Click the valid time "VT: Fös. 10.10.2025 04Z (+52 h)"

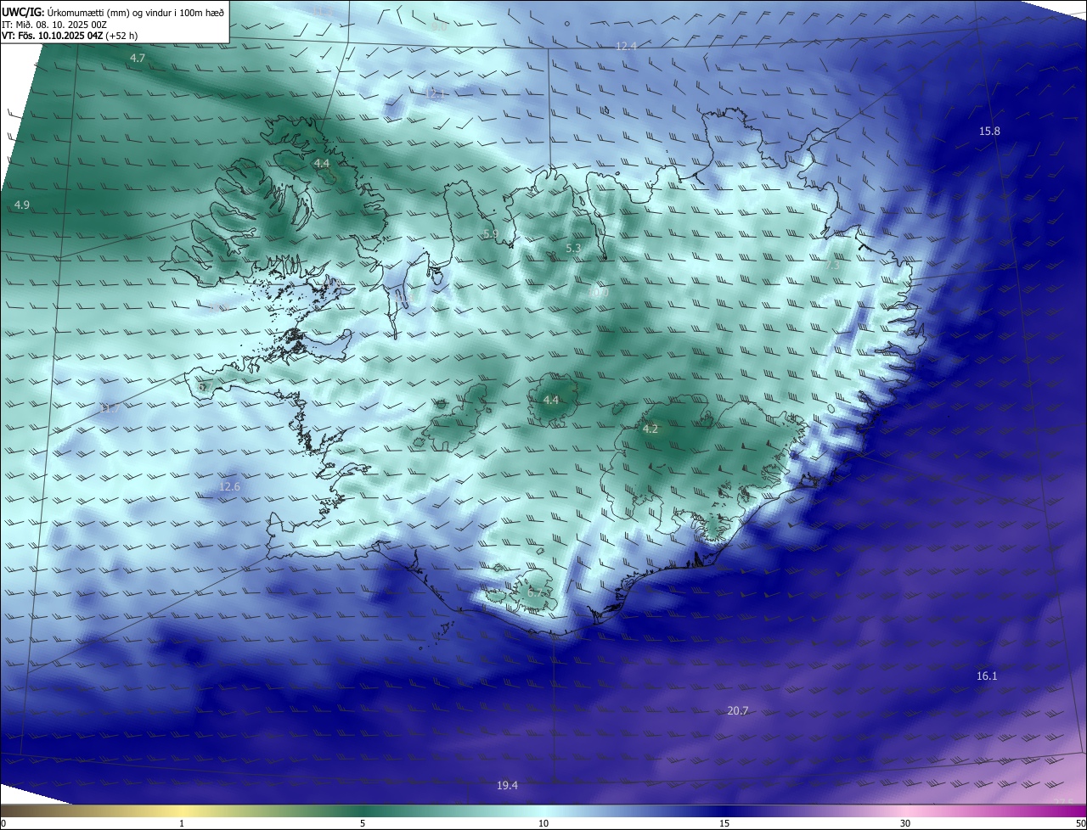pos(70,36)
